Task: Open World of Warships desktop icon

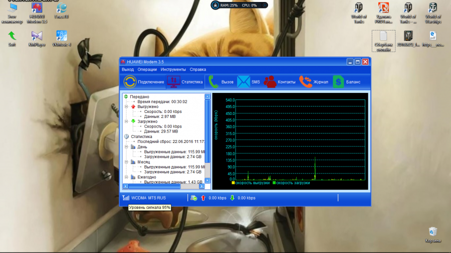Action: point(433,13)
